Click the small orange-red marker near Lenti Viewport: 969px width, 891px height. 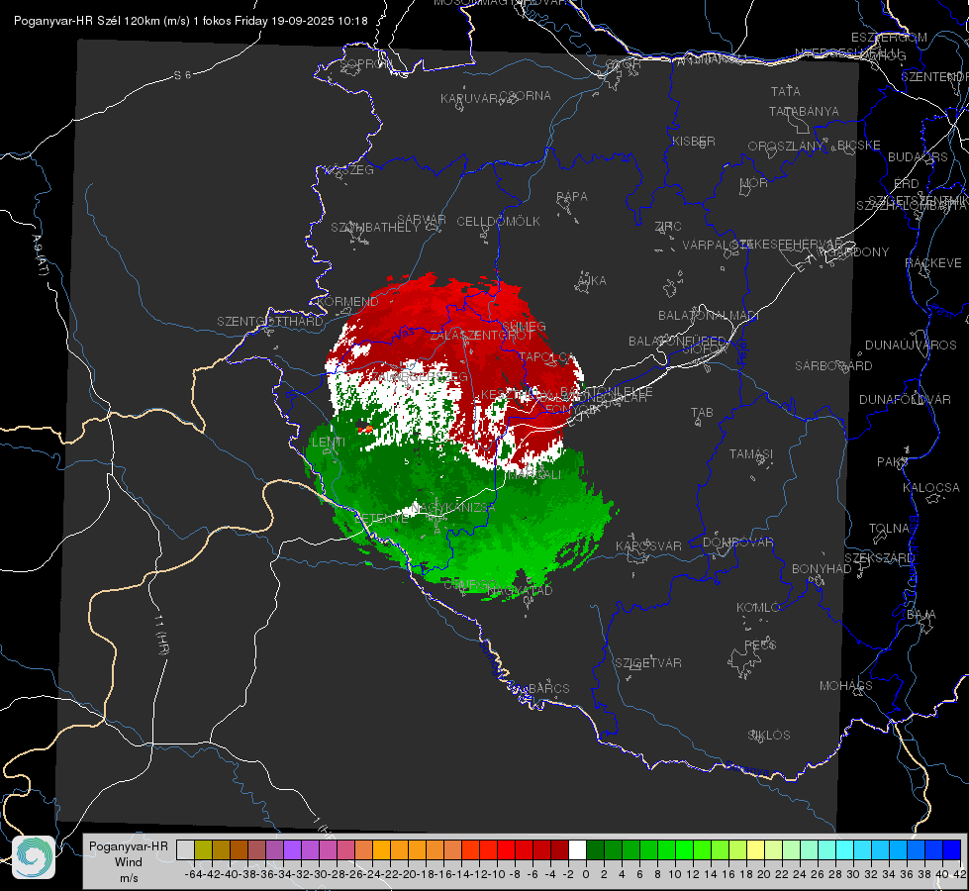(369, 429)
